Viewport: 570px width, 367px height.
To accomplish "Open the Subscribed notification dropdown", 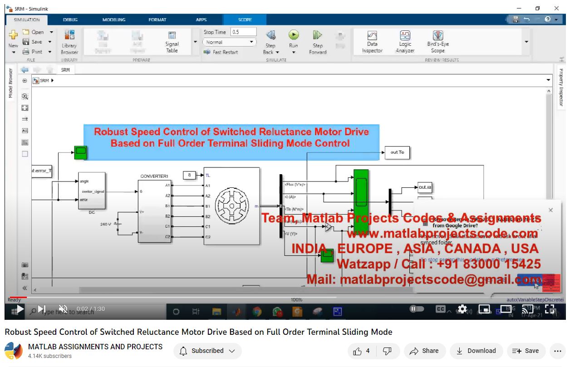I will 207,351.
